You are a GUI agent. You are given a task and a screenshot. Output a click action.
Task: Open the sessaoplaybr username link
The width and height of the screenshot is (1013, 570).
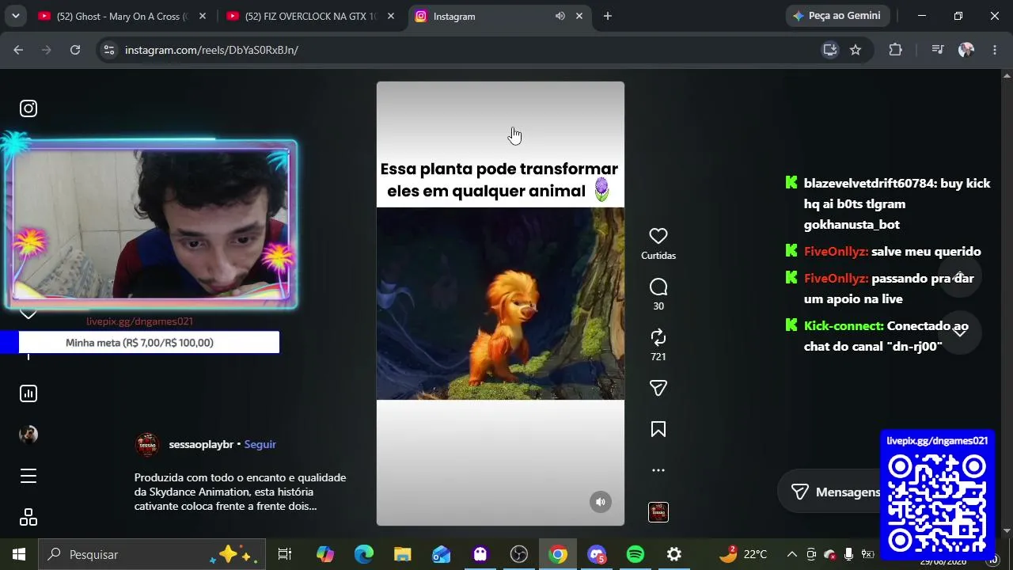pos(201,444)
